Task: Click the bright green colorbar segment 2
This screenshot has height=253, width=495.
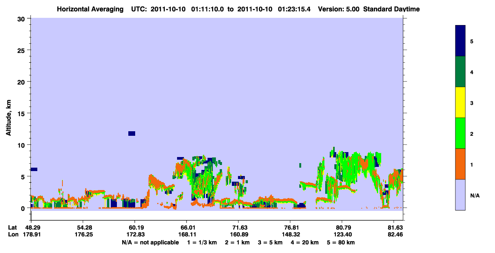Action: click(x=460, y=133)
